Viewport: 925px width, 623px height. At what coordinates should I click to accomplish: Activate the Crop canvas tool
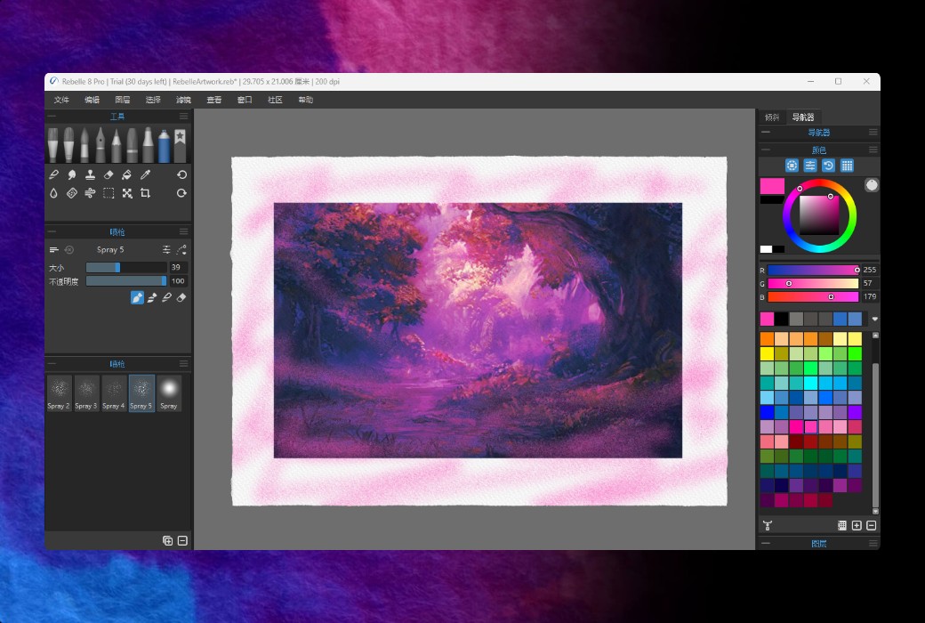[146, 193]
